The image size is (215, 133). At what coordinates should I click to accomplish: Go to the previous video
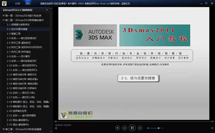click(124, 128)
